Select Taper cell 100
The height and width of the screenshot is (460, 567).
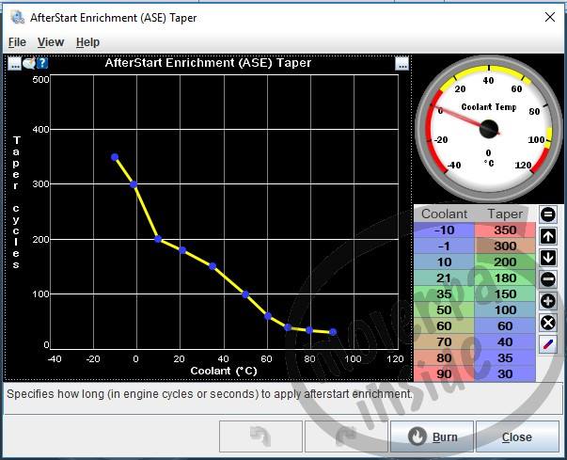(x=505, y=309)
